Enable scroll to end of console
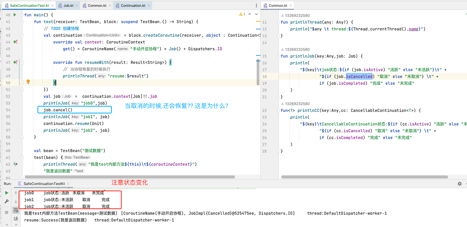This screenshot has height=227, width=467. [x=16, y=218]
